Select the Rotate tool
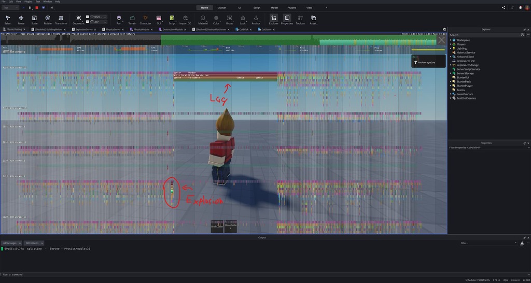This screenshot has width=531, height=283. 48,19
